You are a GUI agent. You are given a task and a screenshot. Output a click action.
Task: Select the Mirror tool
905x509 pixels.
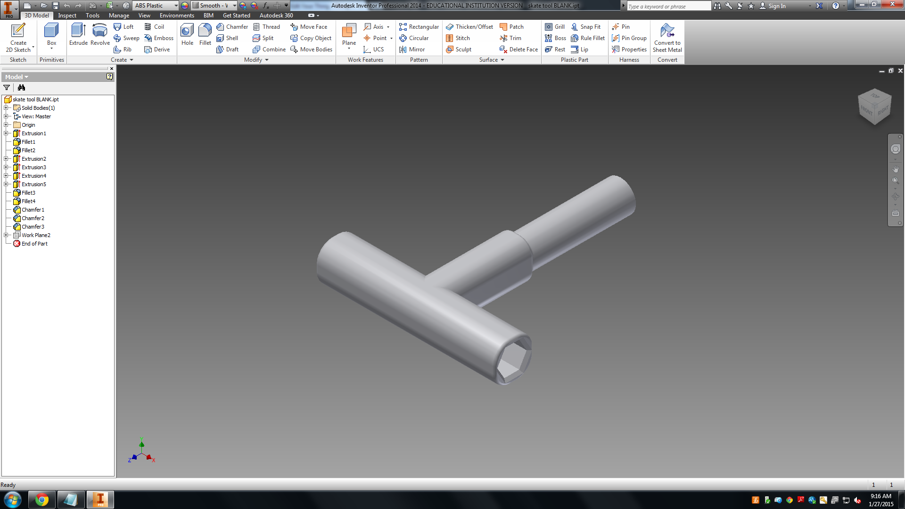point(412,49)
